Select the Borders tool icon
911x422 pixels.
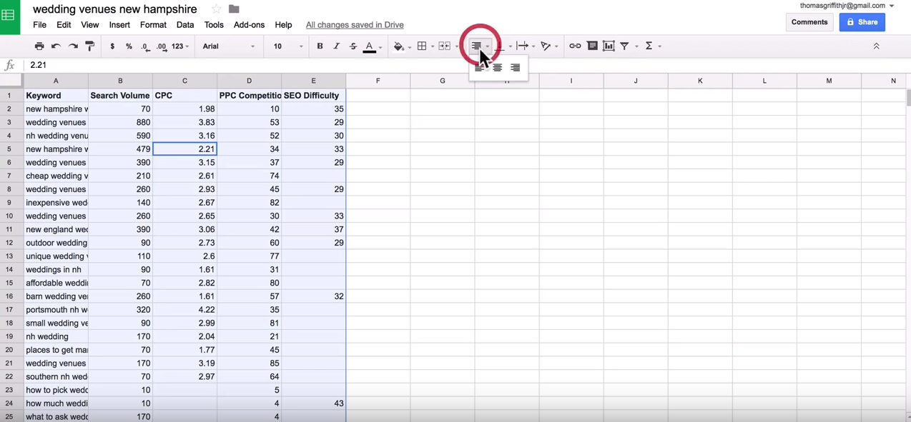(422, 46)
